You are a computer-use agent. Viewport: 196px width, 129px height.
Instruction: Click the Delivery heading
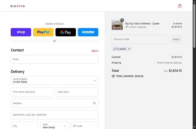click(x=18, y=72)
